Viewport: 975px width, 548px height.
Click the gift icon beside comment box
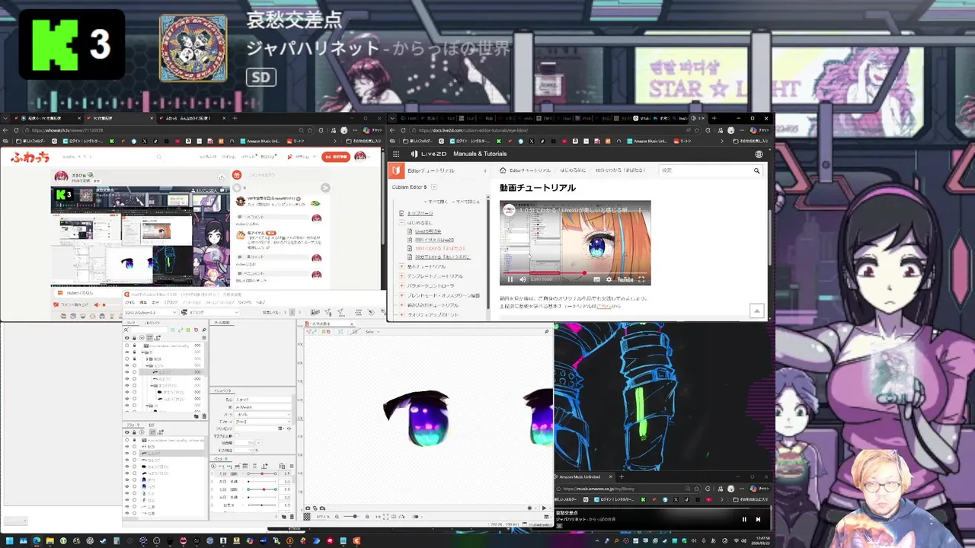coord(237,175)
